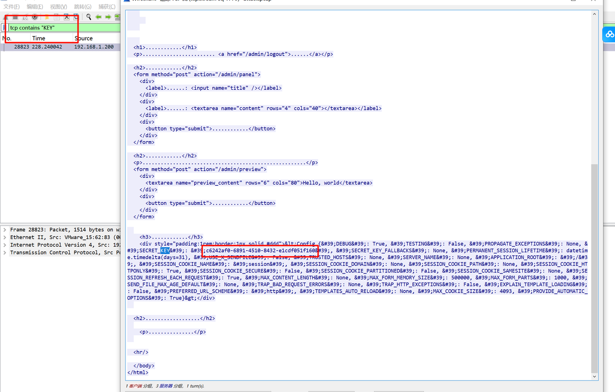Expand Transmission Control Protocol row
This screenshot has width=615, height=392.
[x=5, y=253]
